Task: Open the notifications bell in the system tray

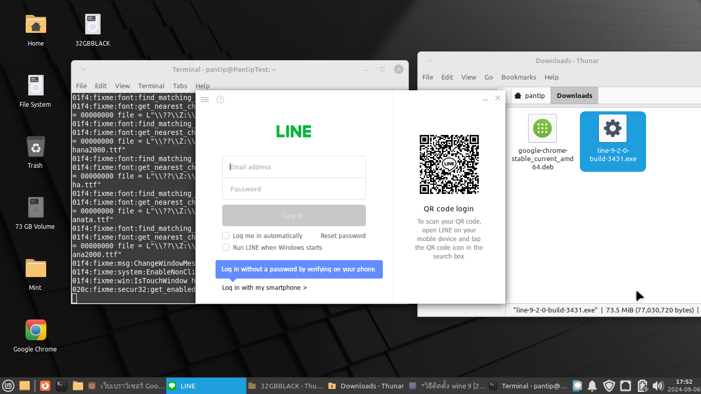Action: [x=592, y=386]
